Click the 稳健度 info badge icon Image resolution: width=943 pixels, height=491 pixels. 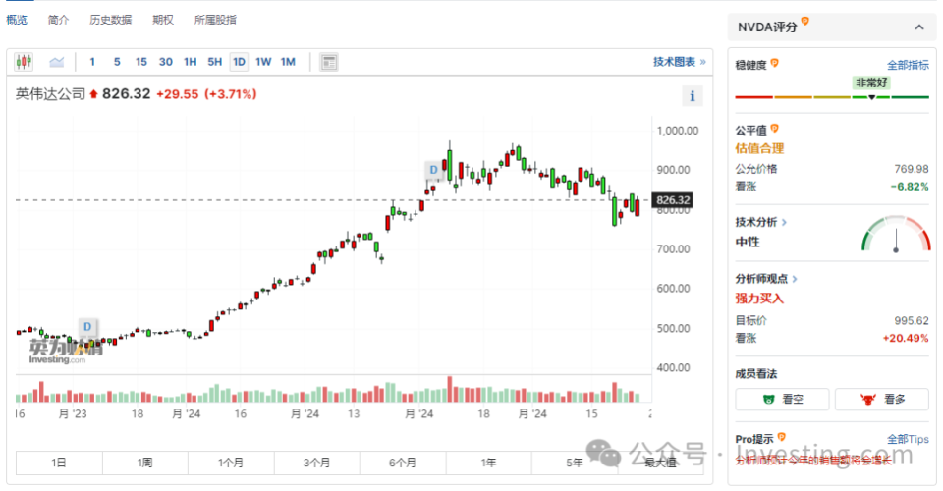click(775, 63)
